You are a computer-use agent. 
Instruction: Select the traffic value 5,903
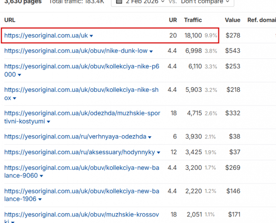pos(193,90)
